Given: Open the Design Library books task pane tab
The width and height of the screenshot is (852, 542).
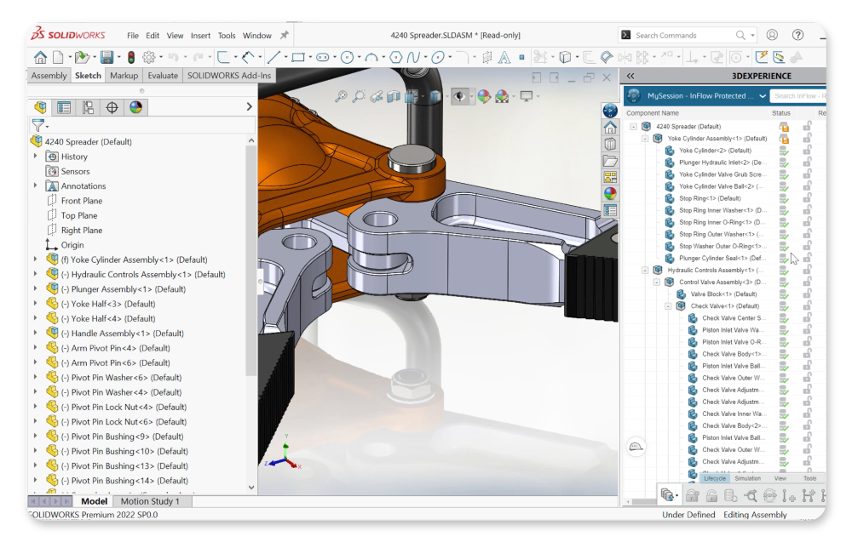Looking at the screenshot, I should point(610,145).
